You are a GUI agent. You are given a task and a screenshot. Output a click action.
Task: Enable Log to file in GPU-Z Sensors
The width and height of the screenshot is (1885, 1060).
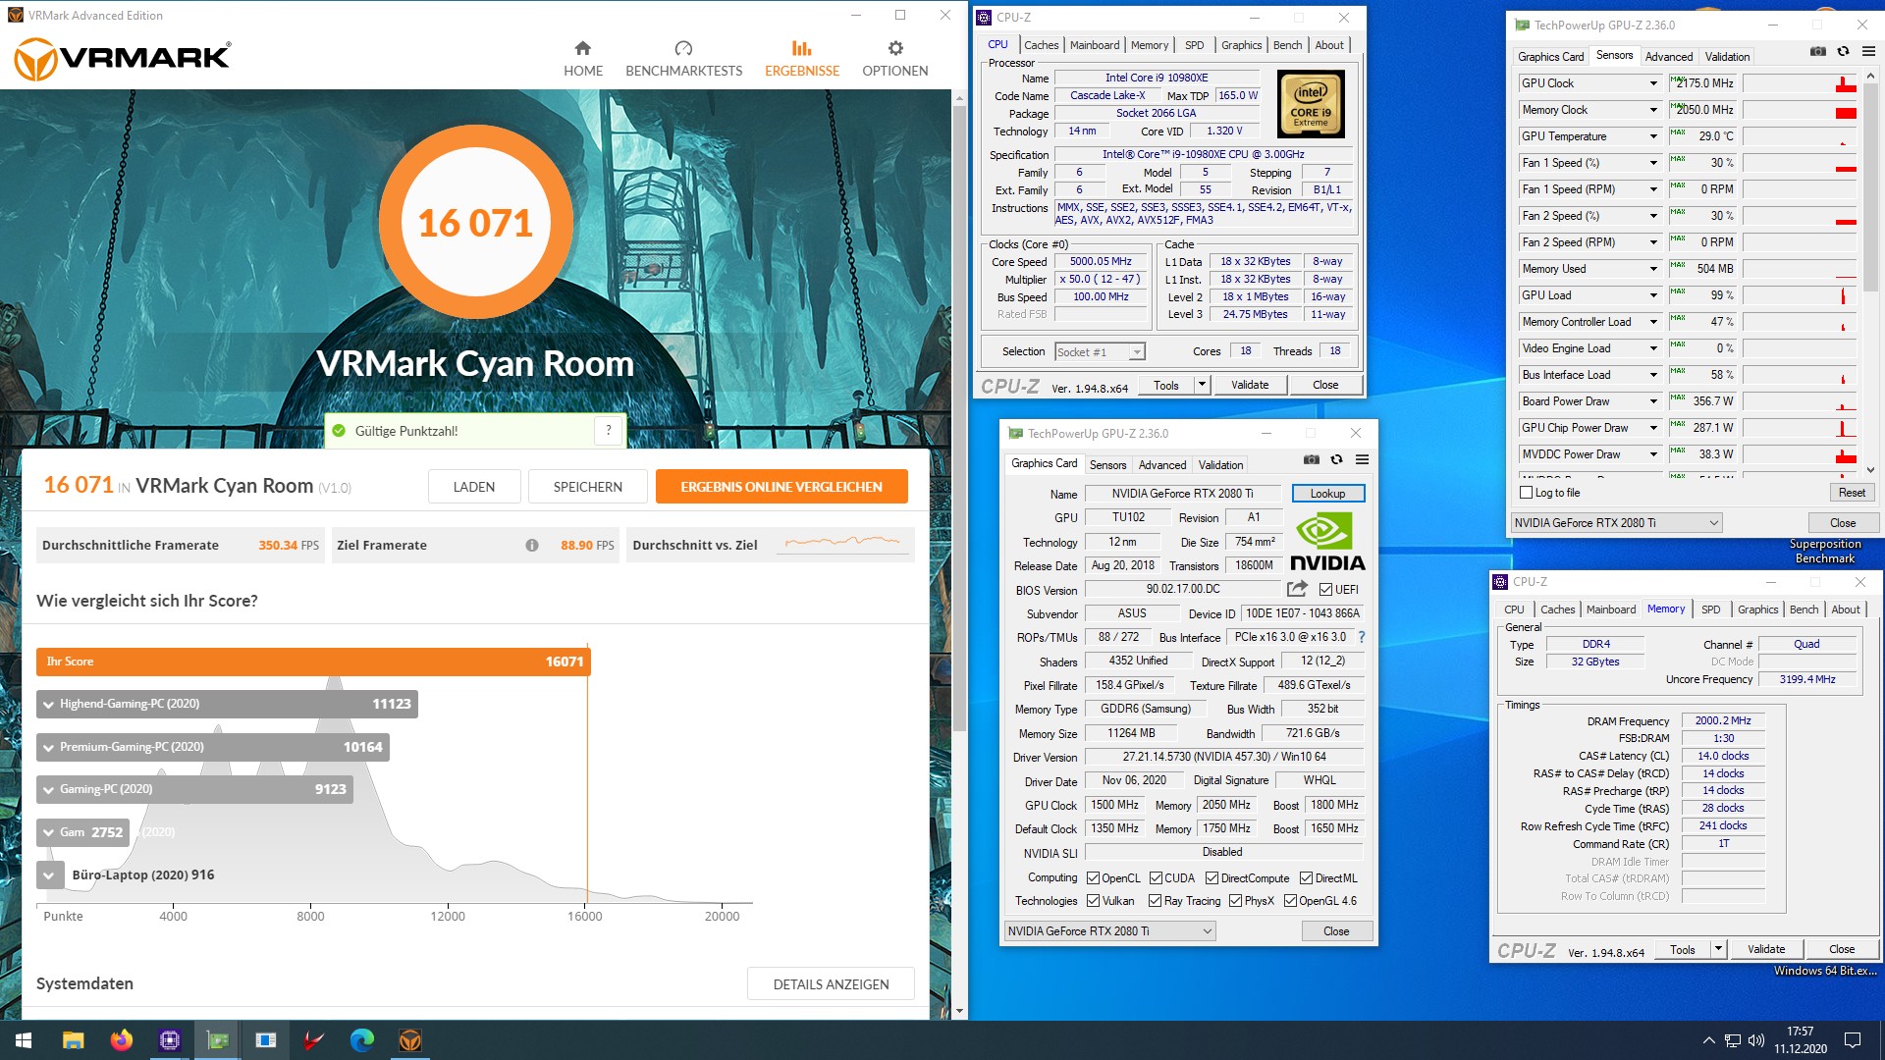[x=1526, y=493]
